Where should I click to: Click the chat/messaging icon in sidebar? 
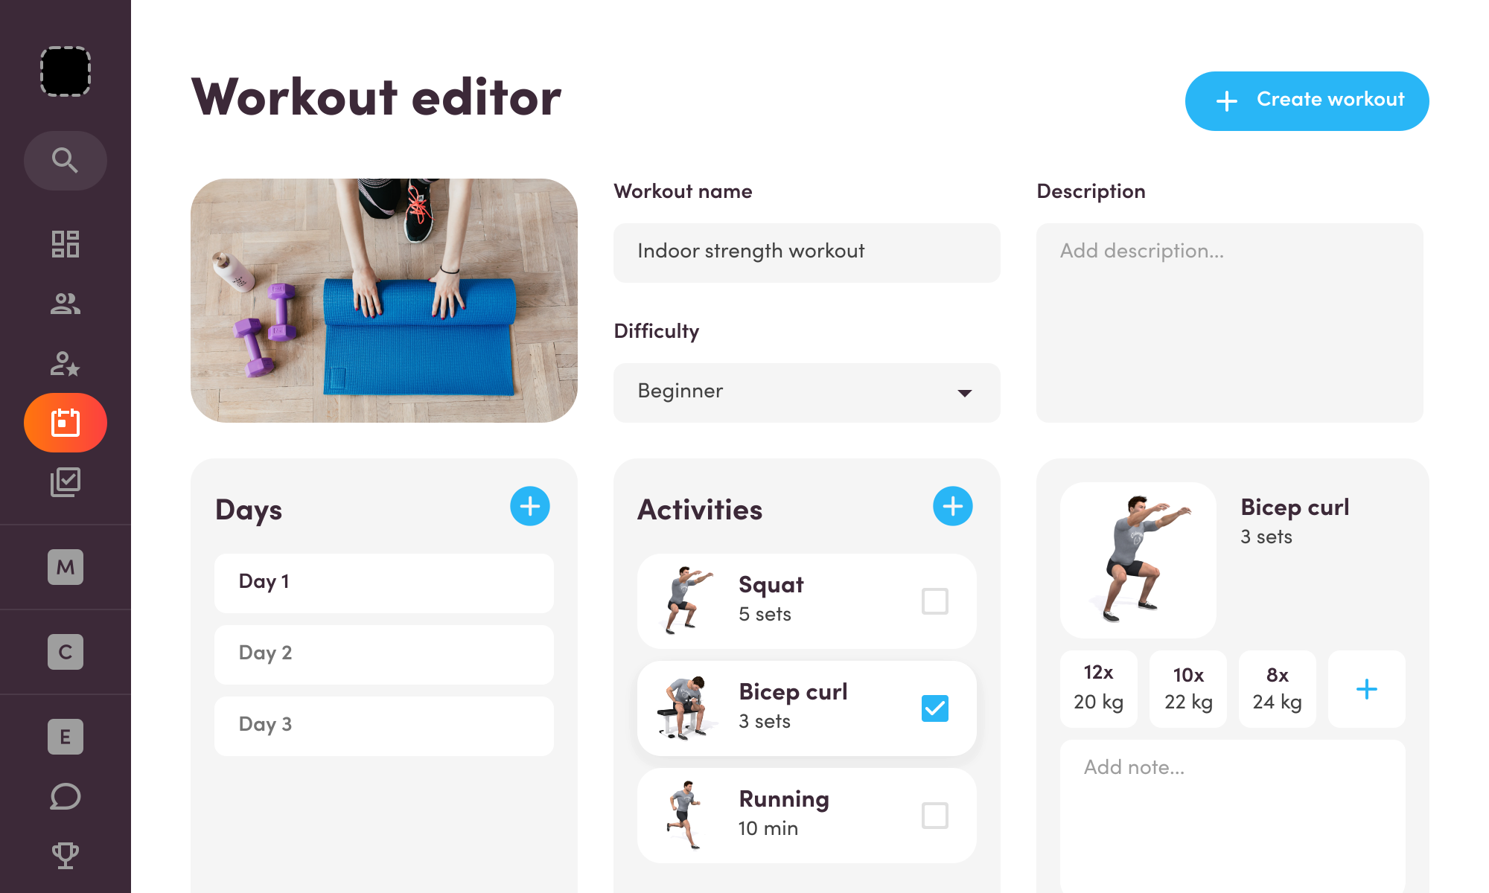(64, 797)
